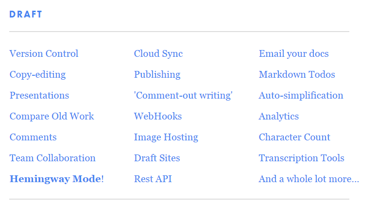Open the Markdown Todos link
This screenshot has height=204, width=379.
tap(297, 75)
